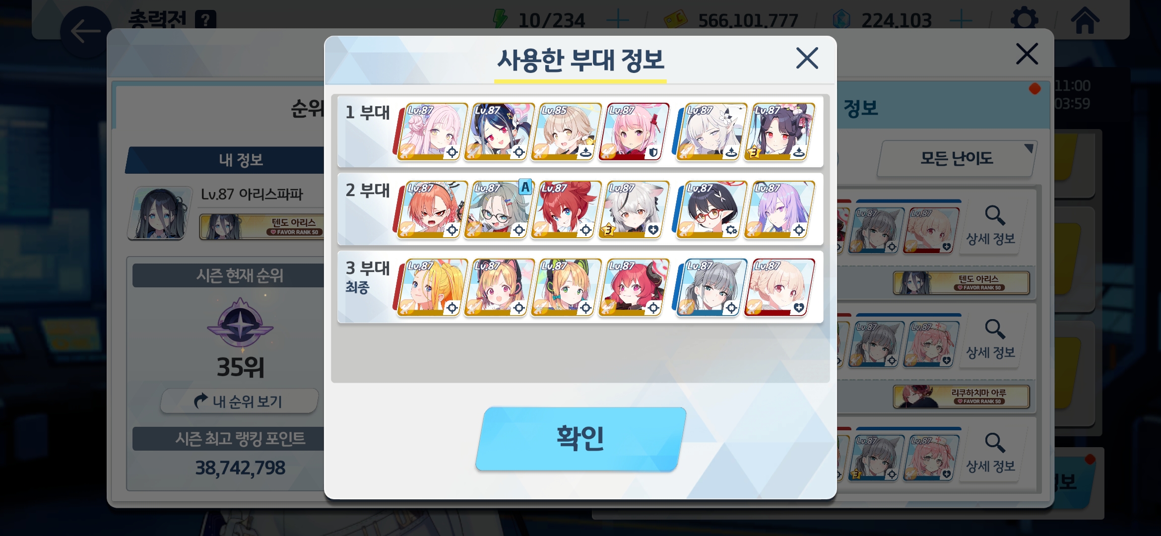Click the 리쿠하치마 아루 favor rank banner

tap(961, 397)
